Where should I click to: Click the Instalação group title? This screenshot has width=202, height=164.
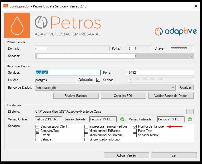click(x=14, y=105)
